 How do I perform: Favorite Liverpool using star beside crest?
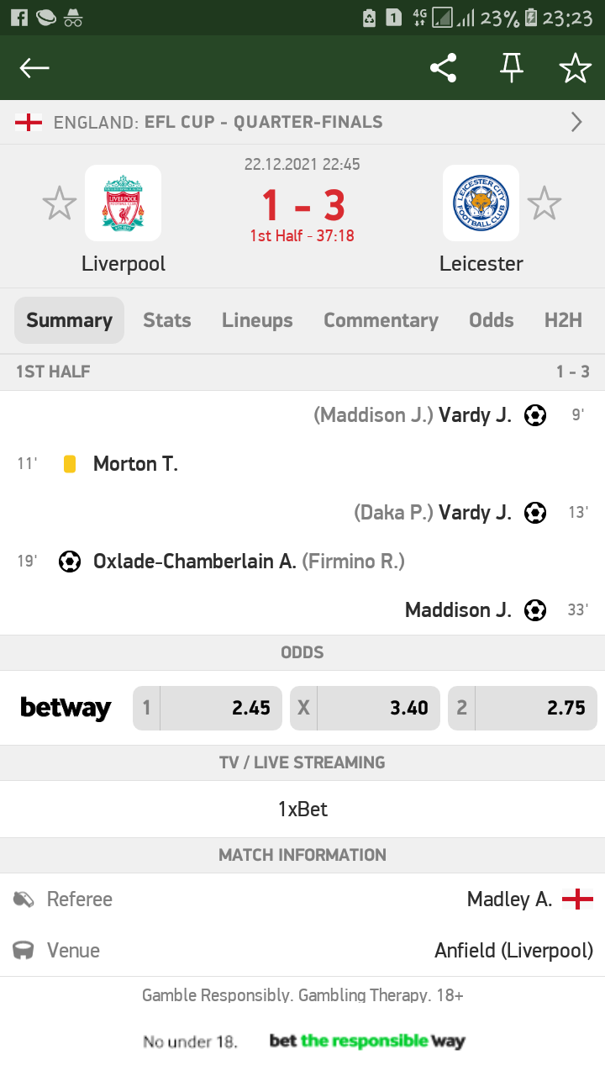click(60, 204)
